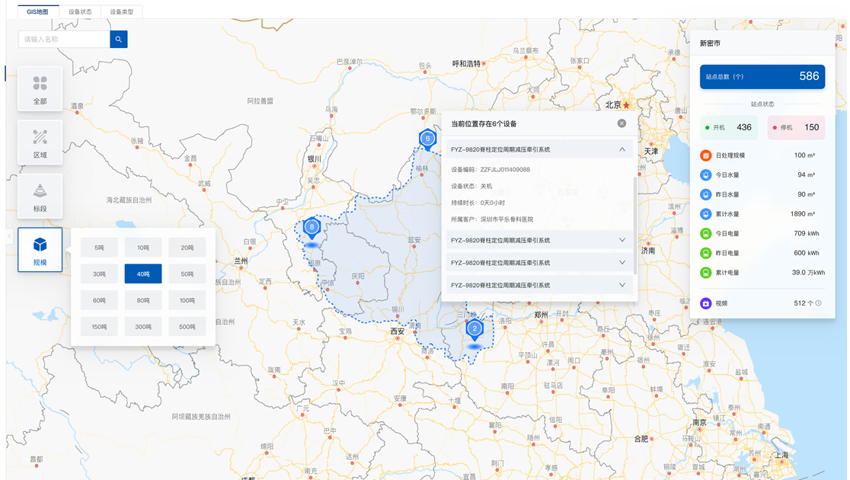The height and width of the screenshot is (480, 850).
Task: Expand the second FYZ-9820 device entry
Action: [622, 240]
